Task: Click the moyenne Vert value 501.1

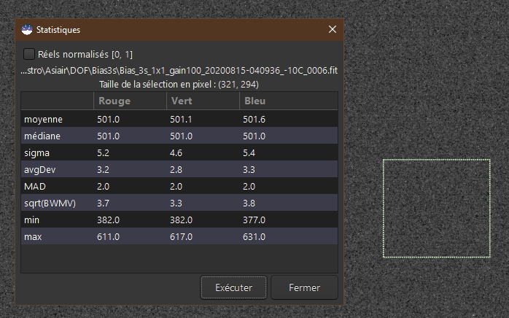Action: coord(181,119)
